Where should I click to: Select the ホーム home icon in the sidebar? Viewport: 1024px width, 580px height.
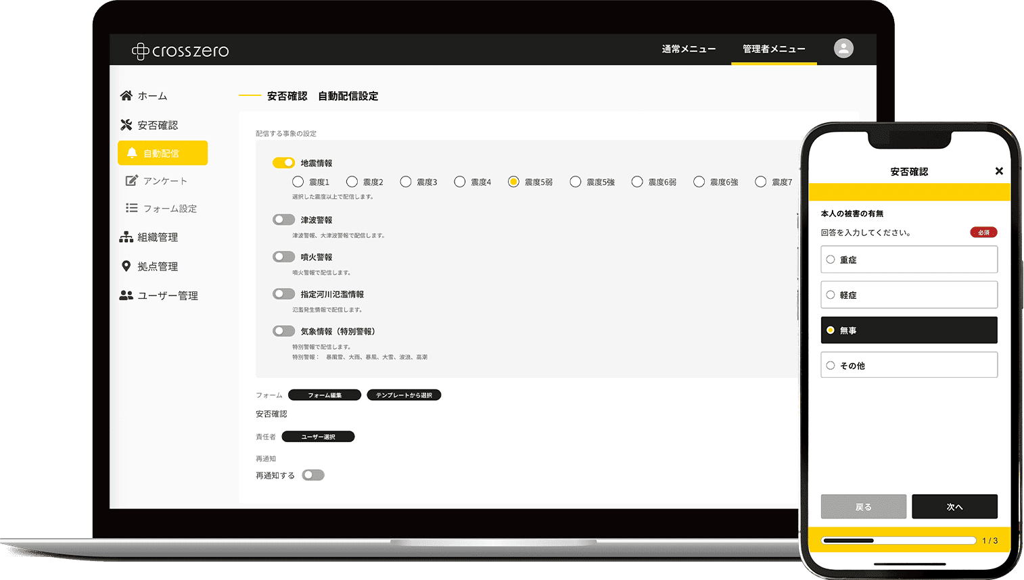[x=126, y=95]
